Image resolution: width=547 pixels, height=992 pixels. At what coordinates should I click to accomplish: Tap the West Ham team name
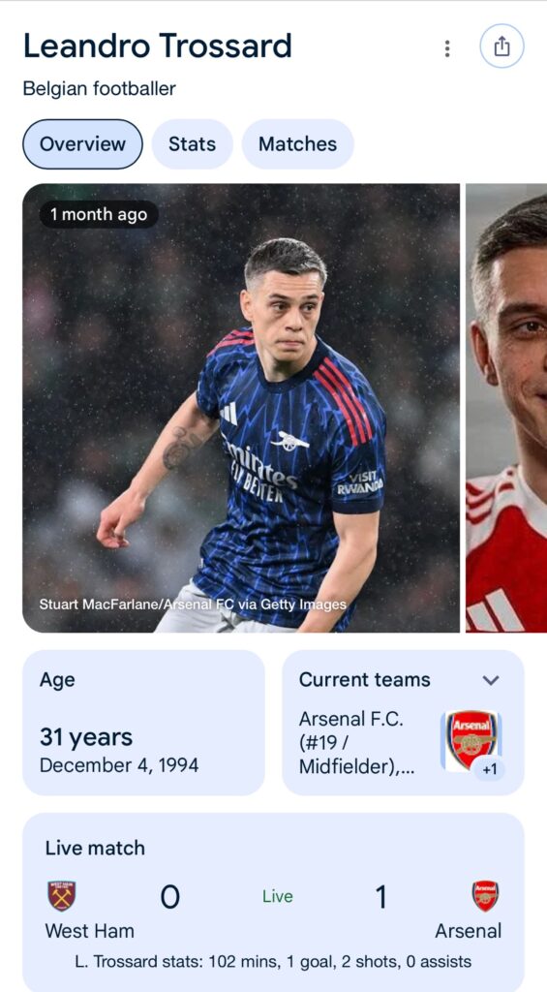89,931
